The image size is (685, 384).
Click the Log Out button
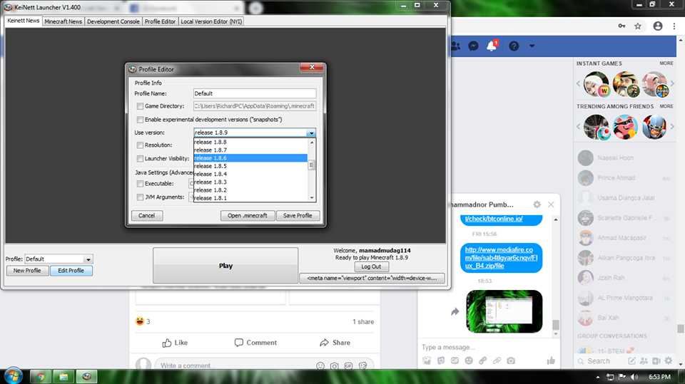(371, 266)
